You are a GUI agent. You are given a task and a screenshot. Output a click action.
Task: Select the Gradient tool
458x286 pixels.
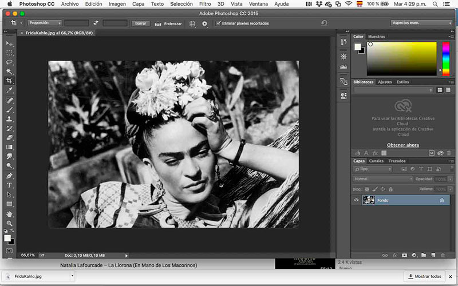click(9, 147)
